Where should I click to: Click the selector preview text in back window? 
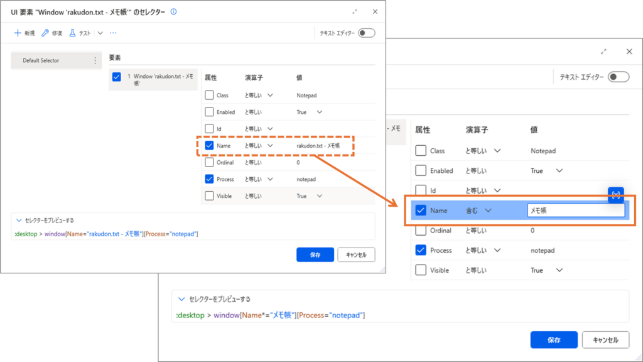tap(106, 234)
